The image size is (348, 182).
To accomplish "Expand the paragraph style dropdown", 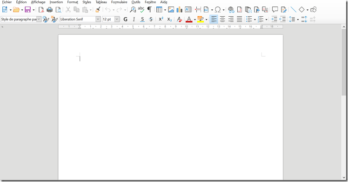I will tap(39, 19).
